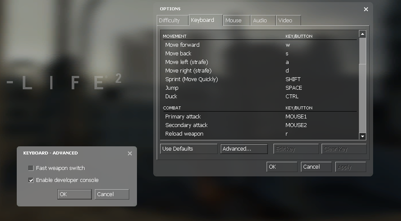
Task: Click the key bindings scrollbar thumb
Action: pyautogui.click(x=362, y=51)
